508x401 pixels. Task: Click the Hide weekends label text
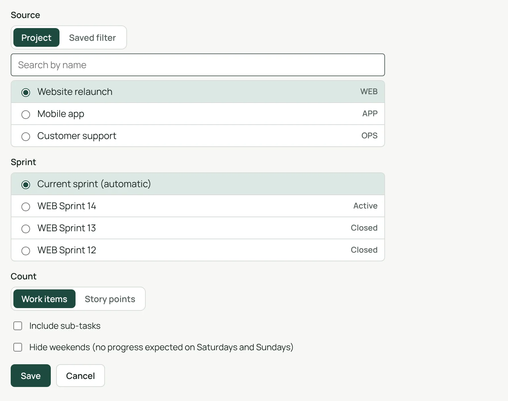click(161, 347)
